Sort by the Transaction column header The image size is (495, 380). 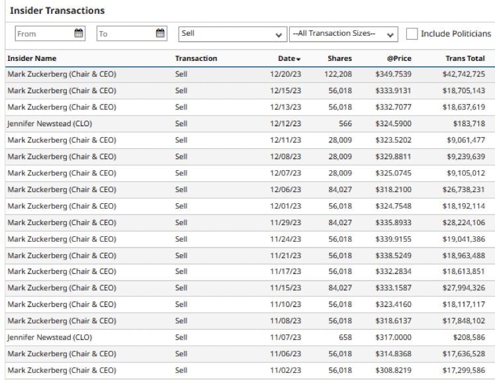196,58
